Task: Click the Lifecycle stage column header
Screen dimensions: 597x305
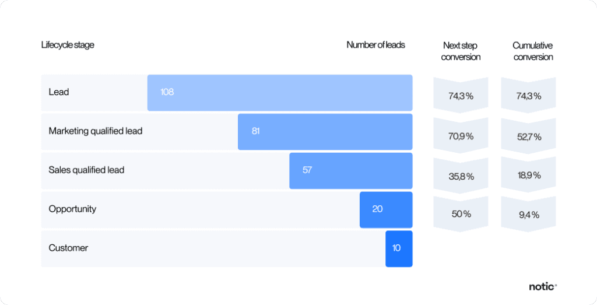Action: (68, 45)
